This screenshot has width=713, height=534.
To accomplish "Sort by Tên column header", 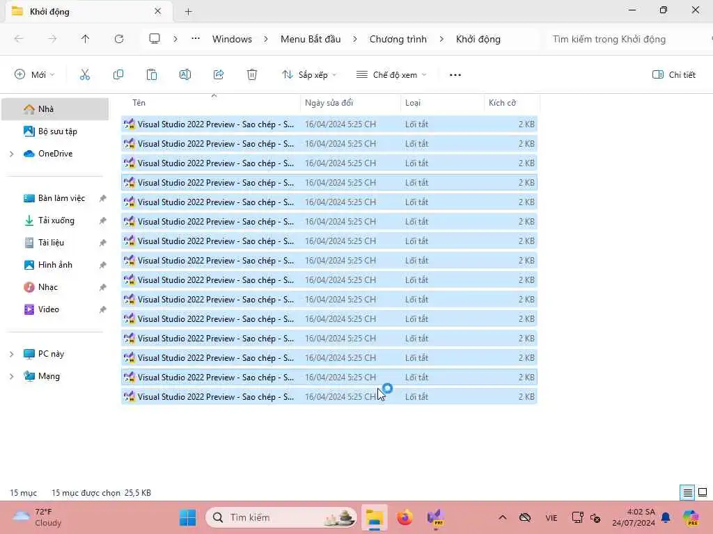I will 211,103.
